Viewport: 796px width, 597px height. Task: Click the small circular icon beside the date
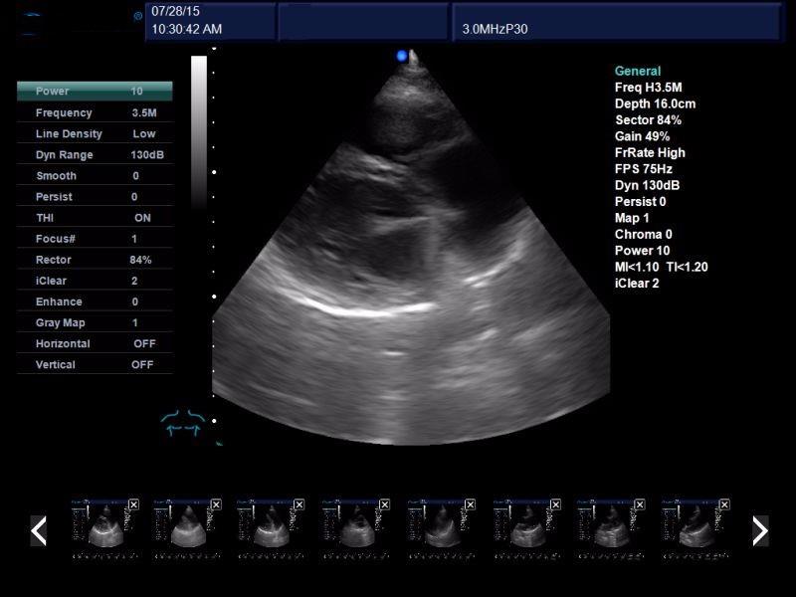tap(138, 15)
